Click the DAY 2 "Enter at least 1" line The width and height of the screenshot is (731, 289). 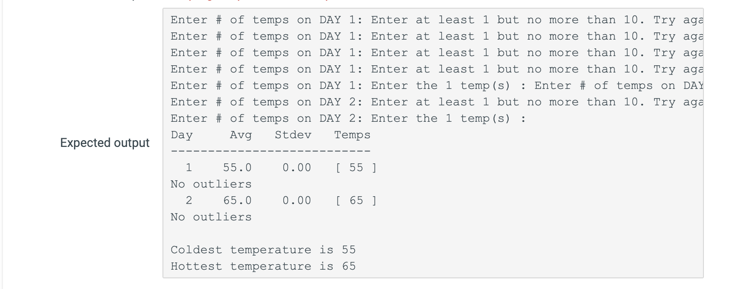pyautogui.click(x=435, y=102)
